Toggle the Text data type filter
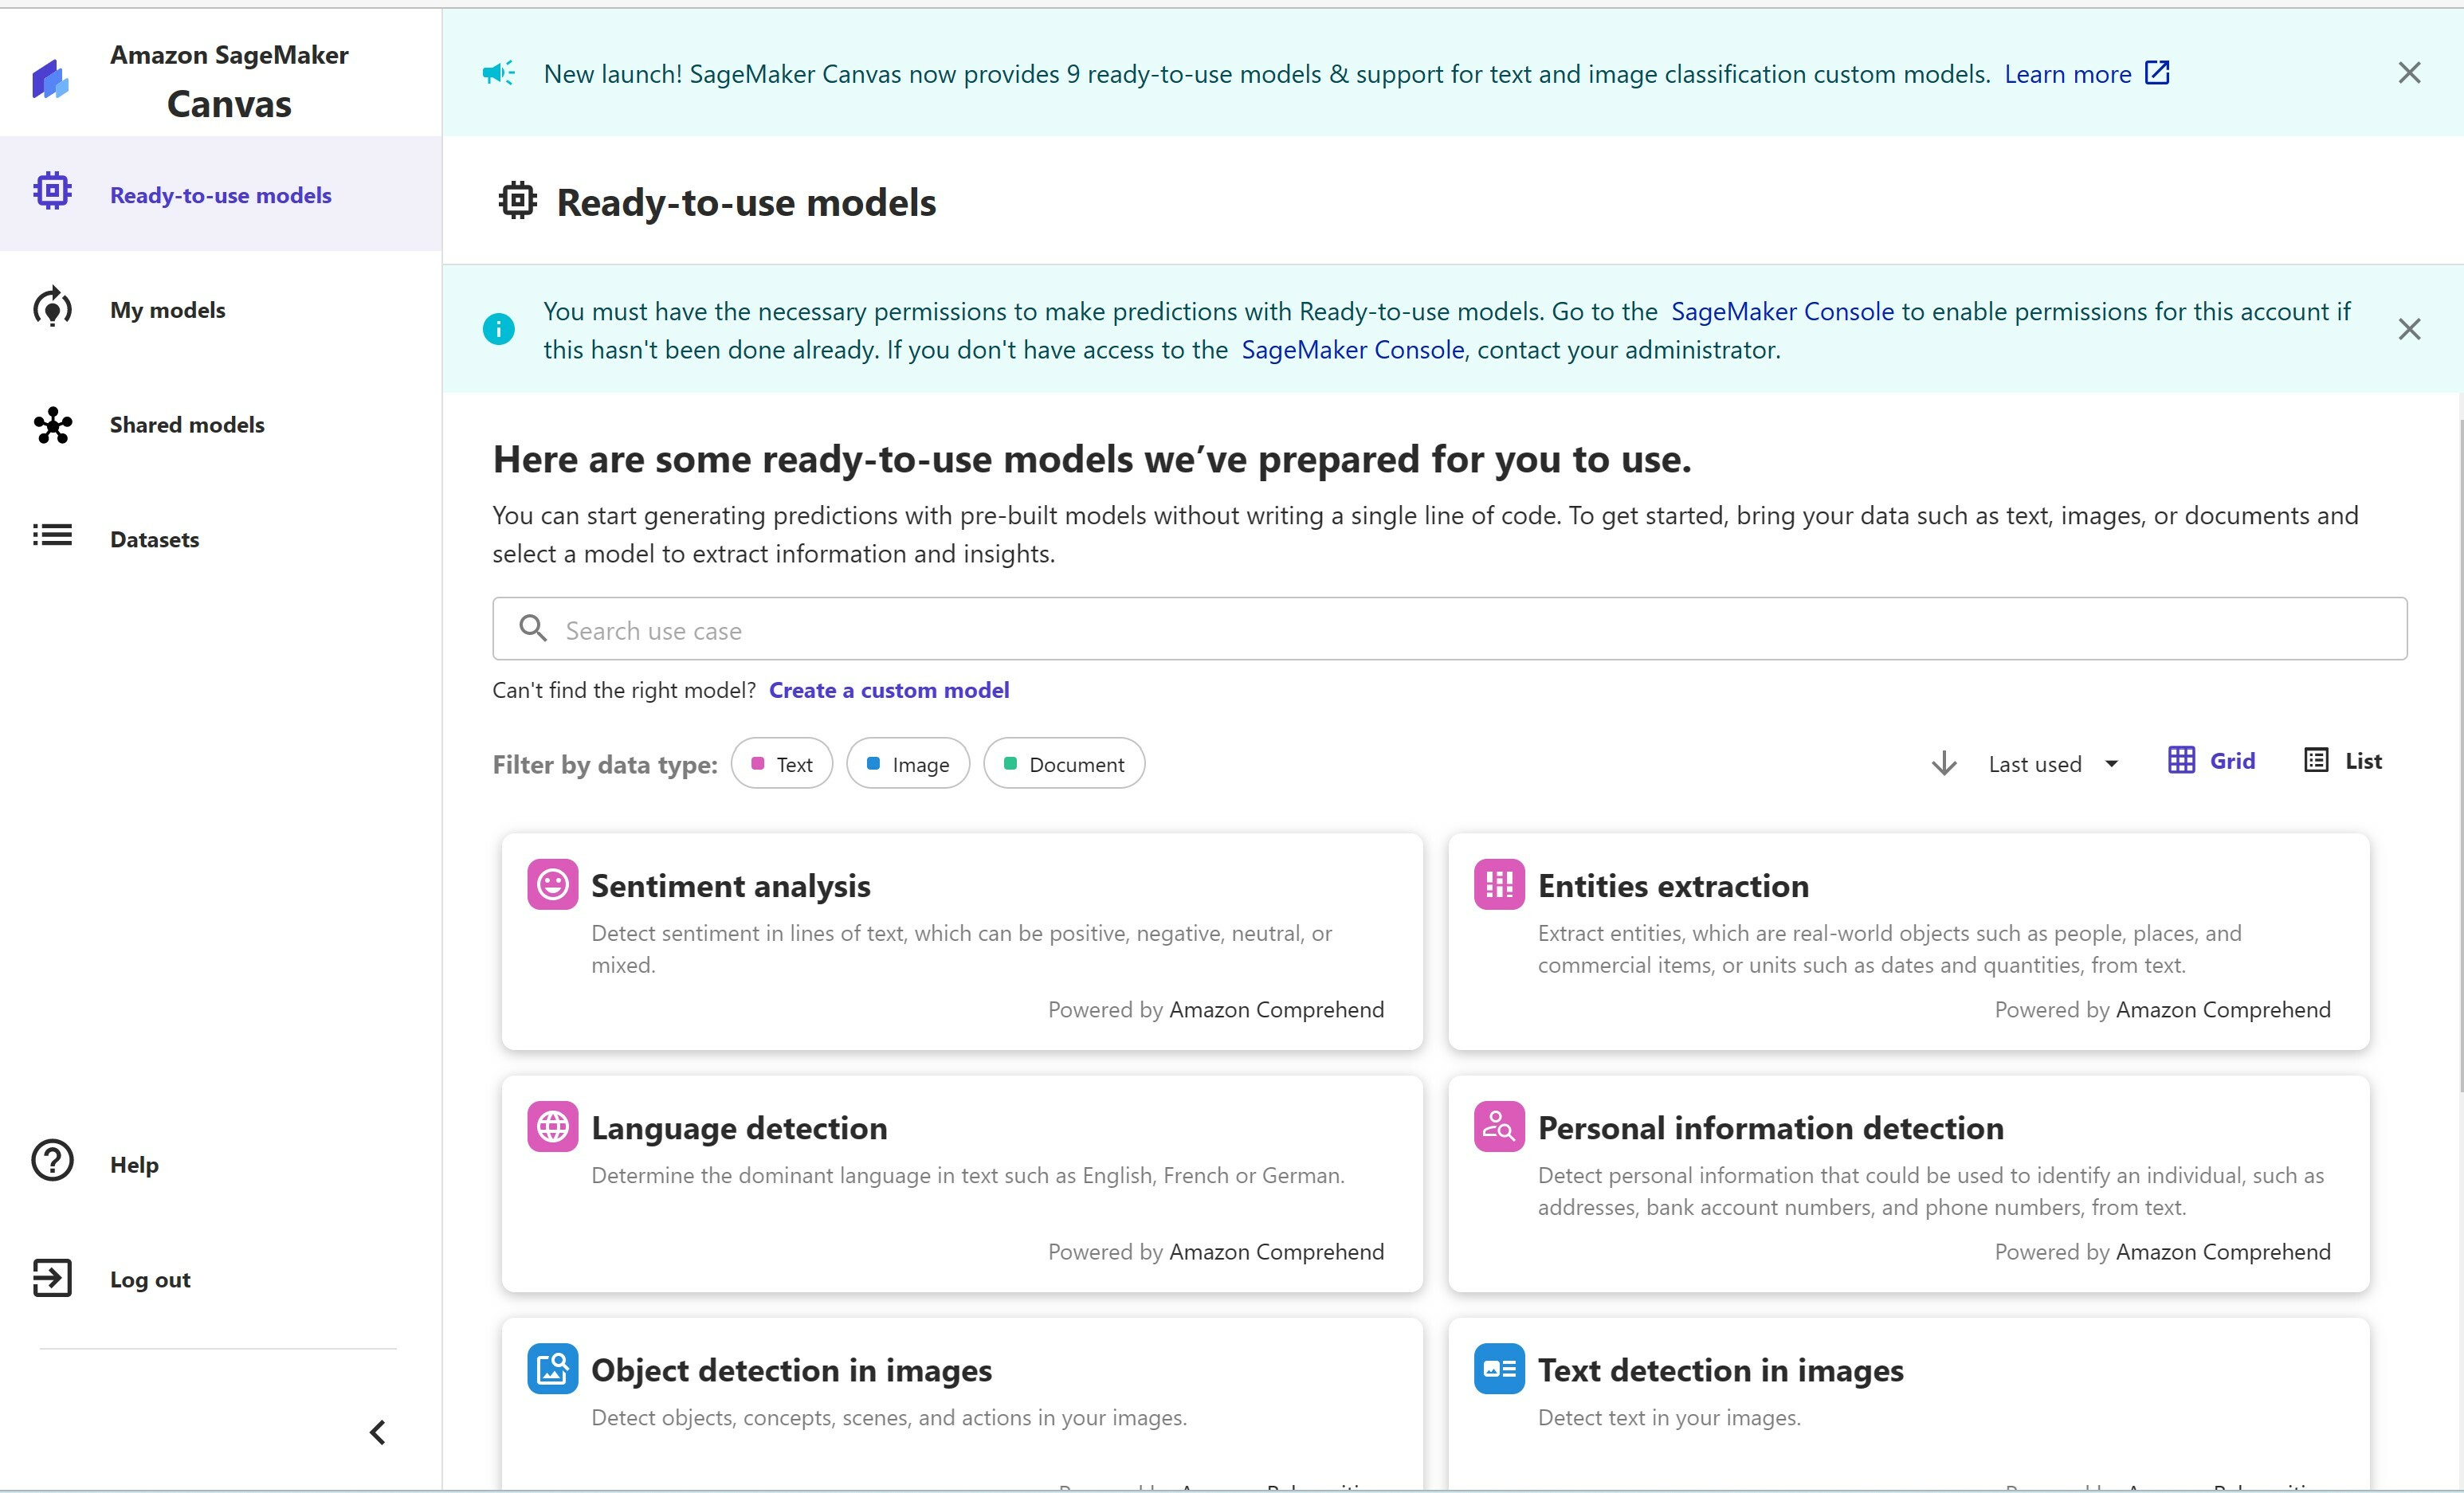Screen dimensions: 2464x1493 coord(782,764)
